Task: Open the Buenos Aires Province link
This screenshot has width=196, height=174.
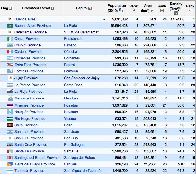Action: pos(33,26)
